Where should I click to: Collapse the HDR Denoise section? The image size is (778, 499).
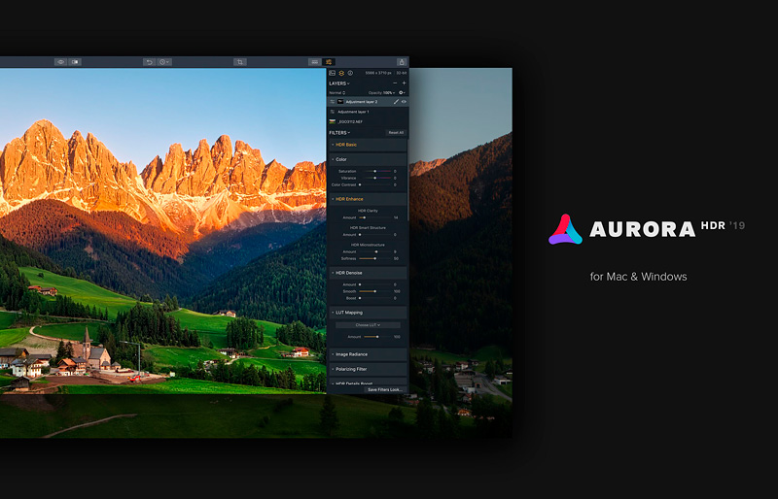click(x=368, y=273)
